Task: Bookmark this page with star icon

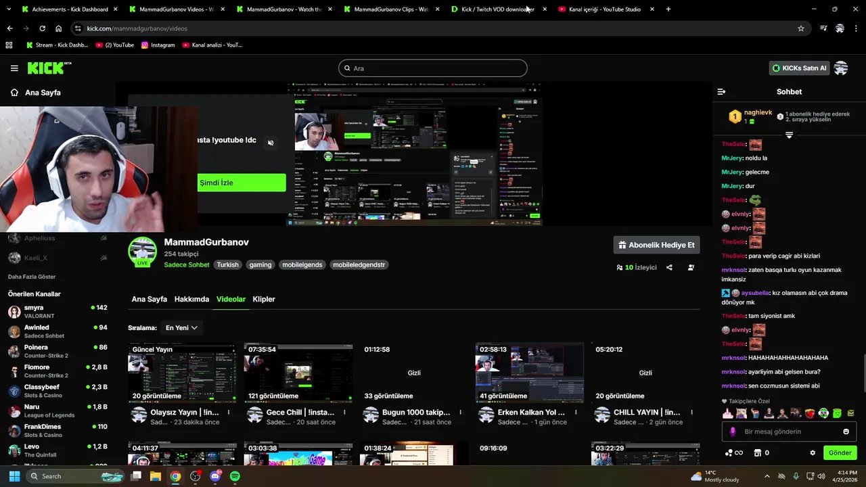Action: [801, 28]
